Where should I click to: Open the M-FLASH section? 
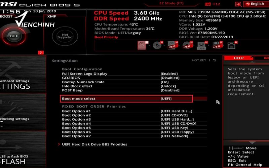click(23, 150)
